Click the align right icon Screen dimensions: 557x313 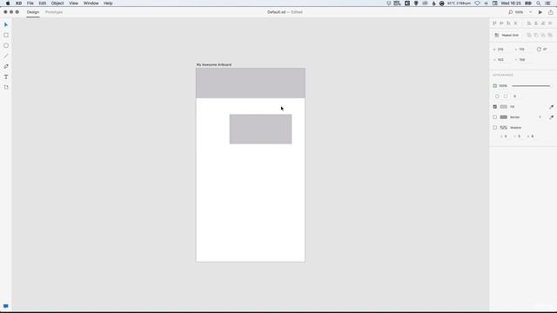click(543, 23)
